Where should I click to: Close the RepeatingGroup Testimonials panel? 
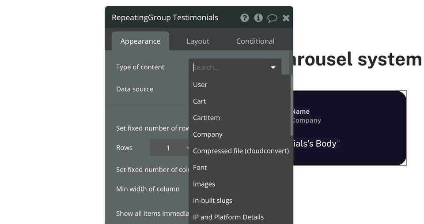click(286, 18)
